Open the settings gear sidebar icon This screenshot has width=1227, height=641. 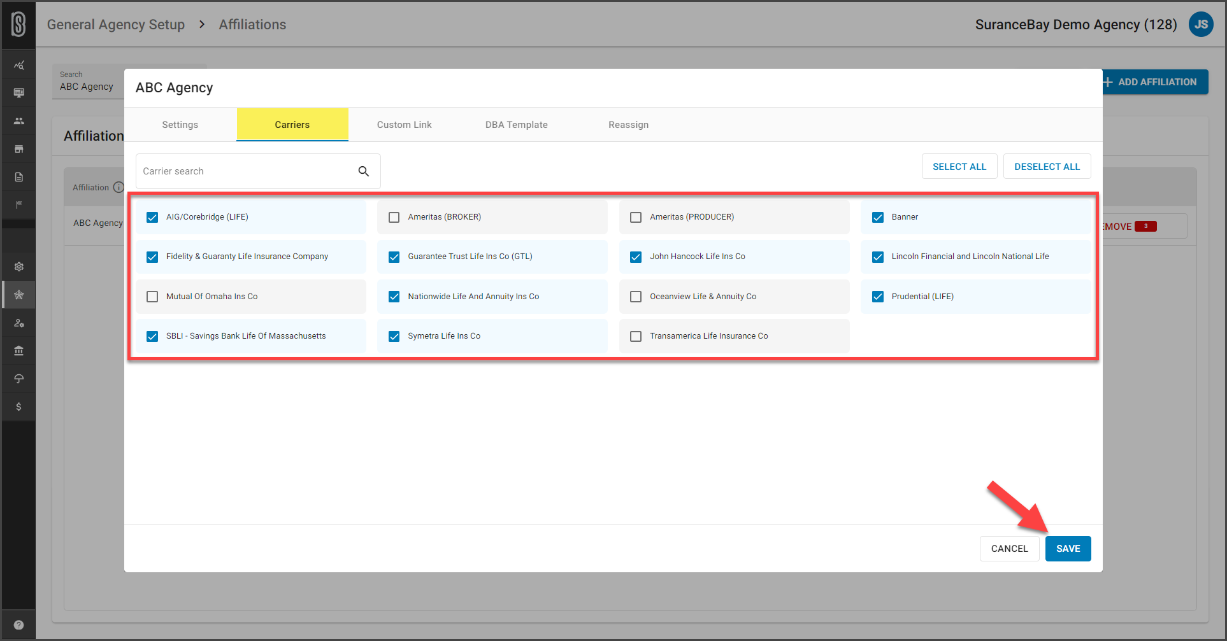[19, 267]
